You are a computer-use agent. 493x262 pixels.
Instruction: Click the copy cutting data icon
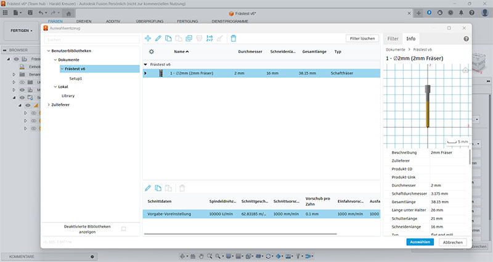tap(158, 188)
